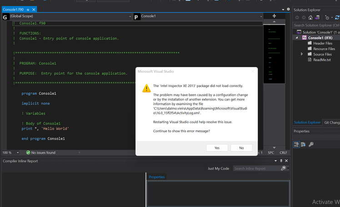Click the program Console1 code line

point(39,94)
